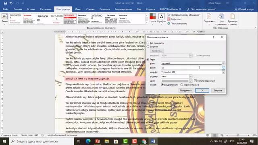Viewport: 258px width, 145px height.
Task: Click the dialog help question mark
Action: [213, 37]
